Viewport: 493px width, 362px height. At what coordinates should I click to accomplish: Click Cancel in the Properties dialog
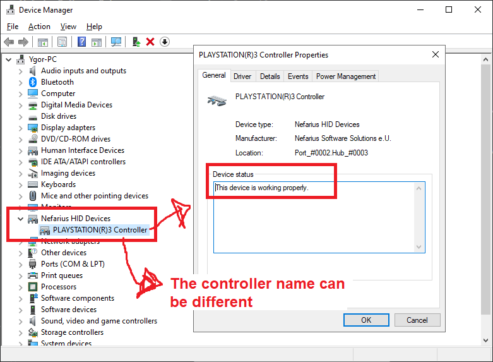point(417,320)
